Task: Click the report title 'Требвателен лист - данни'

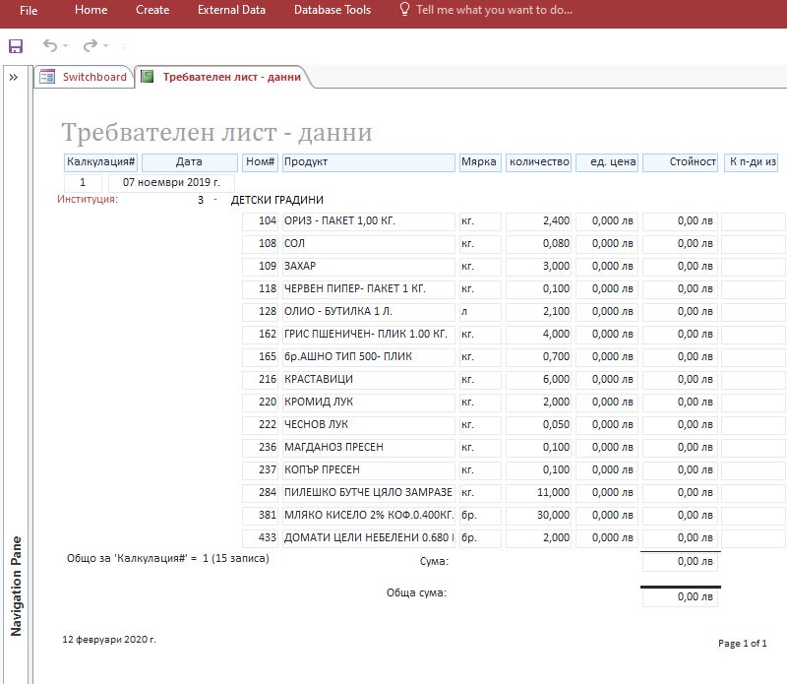Action: (216, 133)
